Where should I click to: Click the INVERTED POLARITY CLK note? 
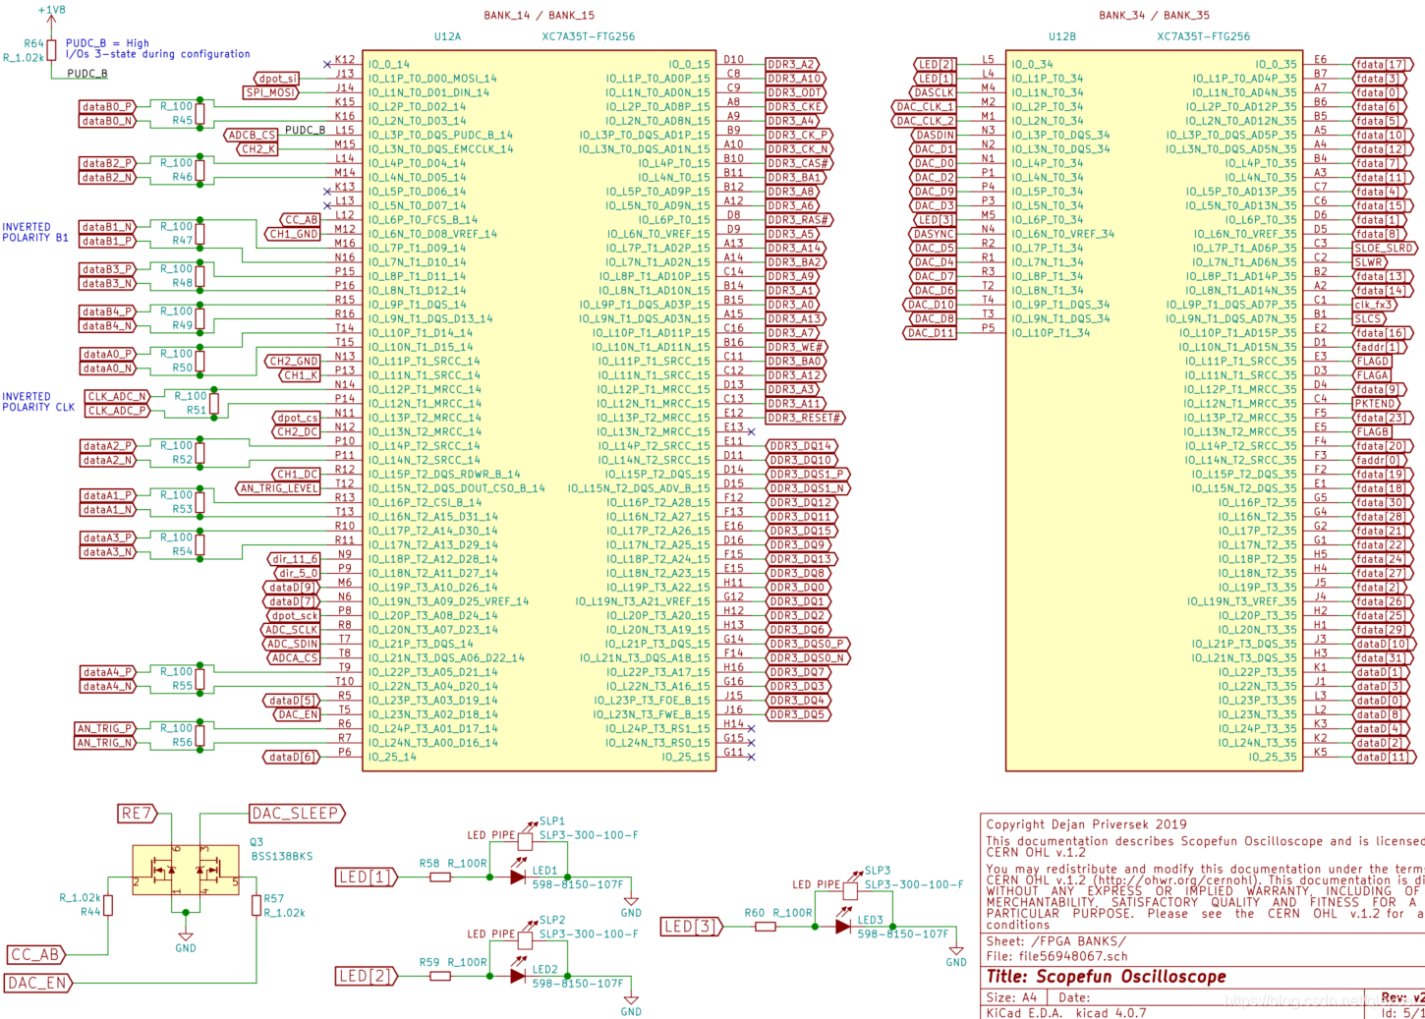pyautogui.click(x=38, y=402)
